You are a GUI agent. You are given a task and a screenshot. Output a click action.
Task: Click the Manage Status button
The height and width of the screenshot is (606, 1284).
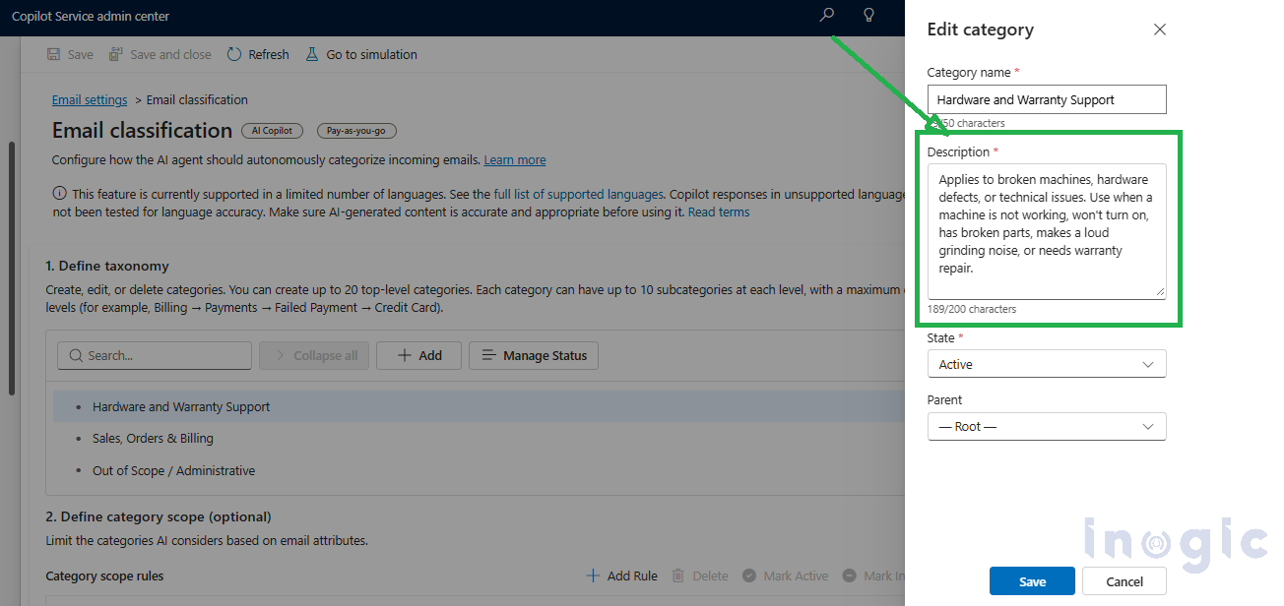(x=534, y=355)
